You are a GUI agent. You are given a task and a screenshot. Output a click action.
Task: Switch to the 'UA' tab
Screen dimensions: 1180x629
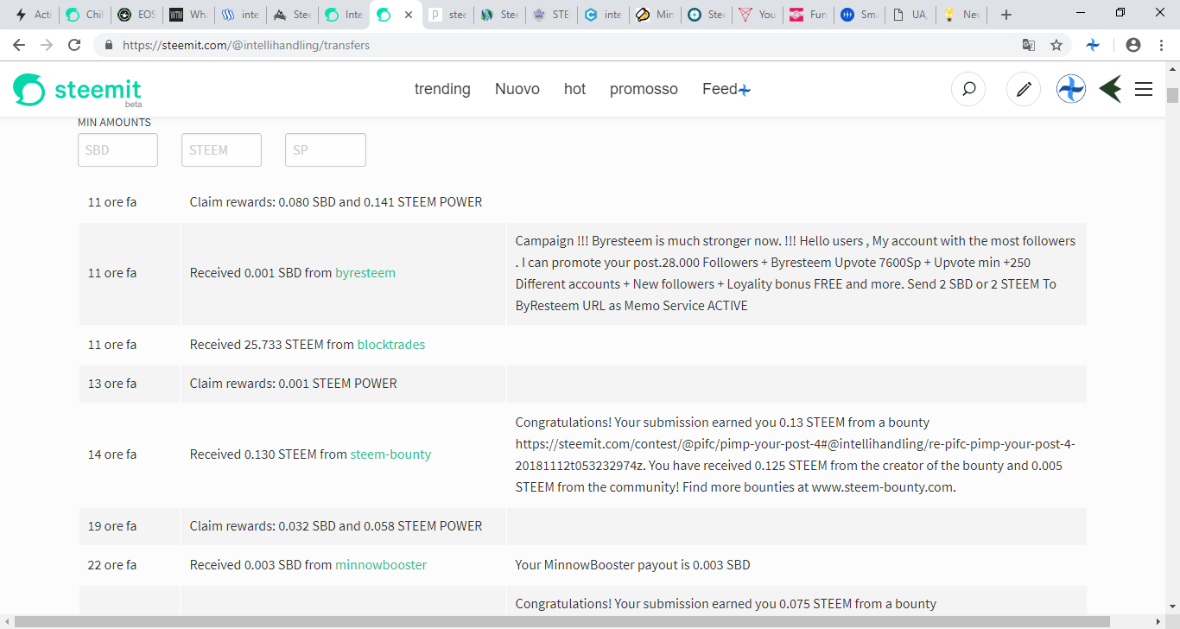[x=912, y=15]
